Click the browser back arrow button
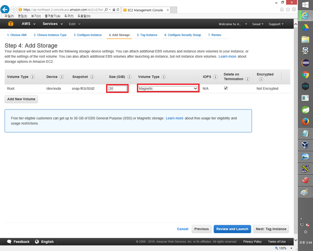313x251 pixels. [x=5, y=9]
